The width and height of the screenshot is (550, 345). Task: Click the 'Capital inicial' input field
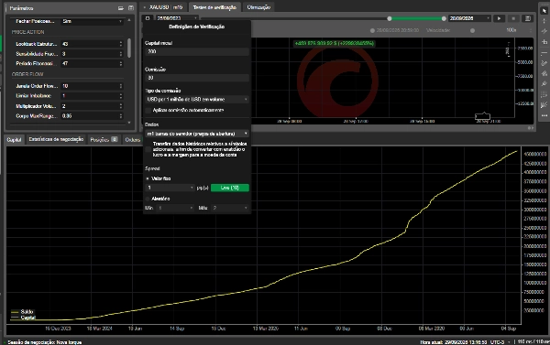pyautogui.click(x=197, y=51)
